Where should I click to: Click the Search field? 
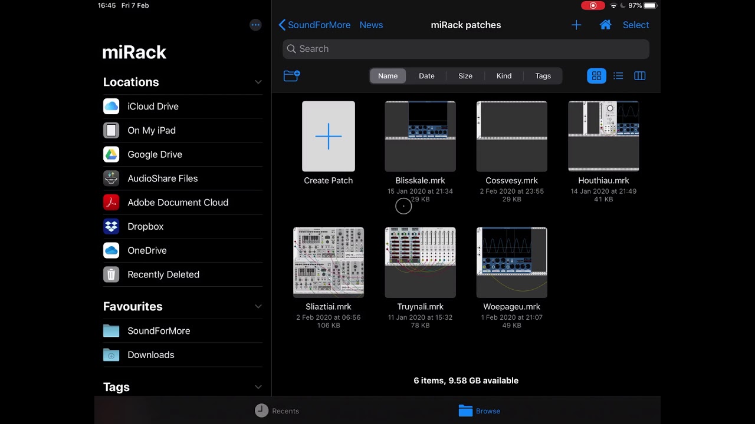click(x=466, y=49)
